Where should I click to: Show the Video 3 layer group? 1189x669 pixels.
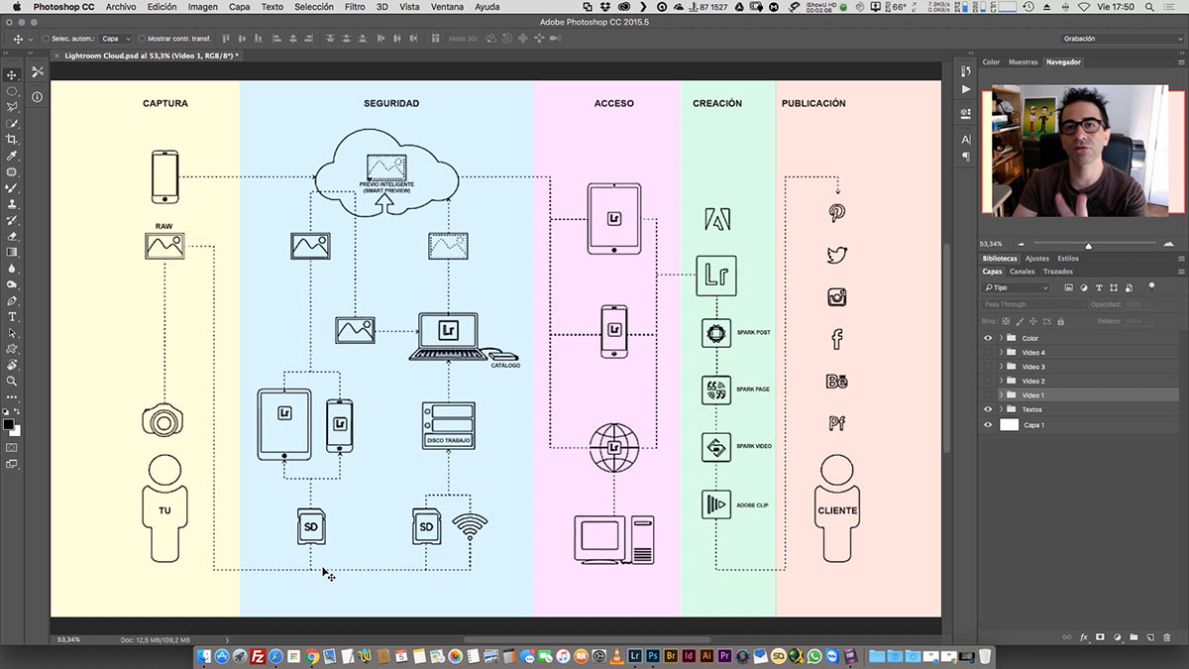coord(988,367)
